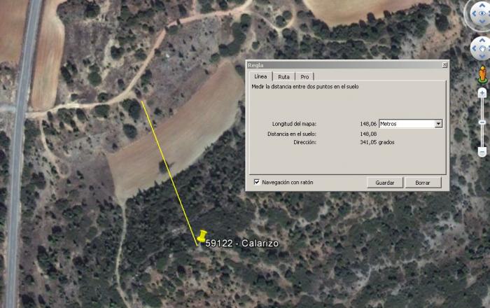Click the zoom slider handle

pyautogui.click(x=482, y=122)
